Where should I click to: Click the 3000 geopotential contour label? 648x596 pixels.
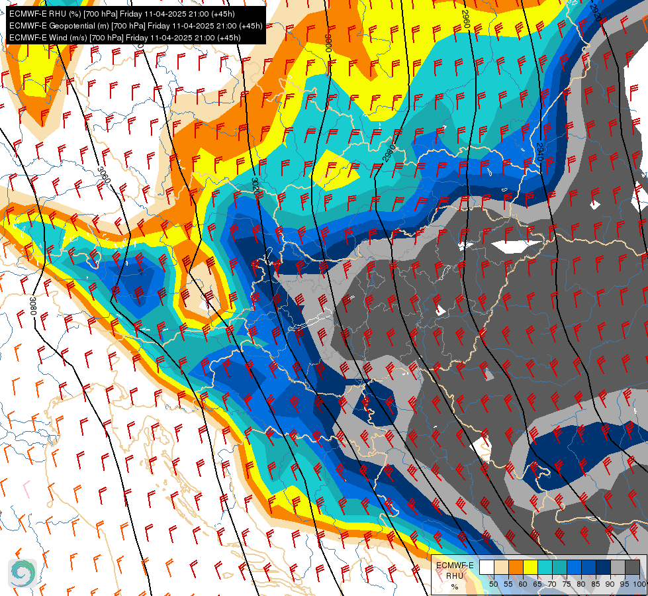(329, 42)
